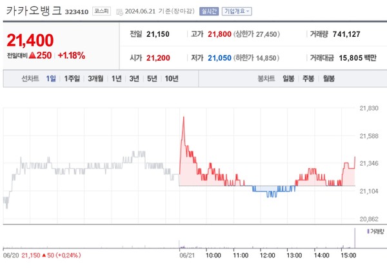Click the +1.18% change rate
Screen dimensions: 387x269
coord(72,55)
